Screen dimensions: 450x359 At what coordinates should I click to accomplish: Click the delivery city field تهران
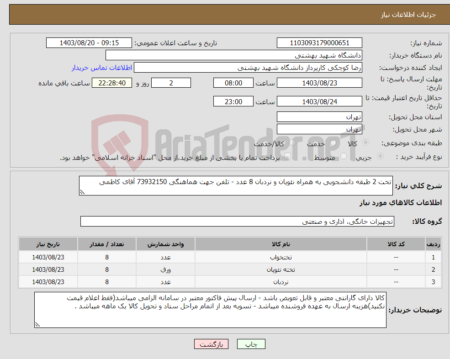coord(319,129)
